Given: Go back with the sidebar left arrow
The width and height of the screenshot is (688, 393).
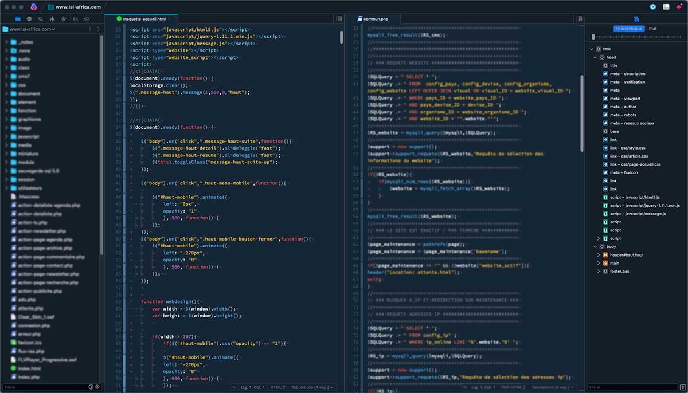Looking at the screenshot, I should click(x=89, y=29).
